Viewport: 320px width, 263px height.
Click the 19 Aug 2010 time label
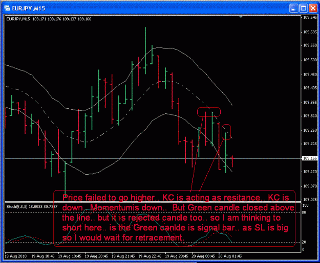[x=16, y=256]
